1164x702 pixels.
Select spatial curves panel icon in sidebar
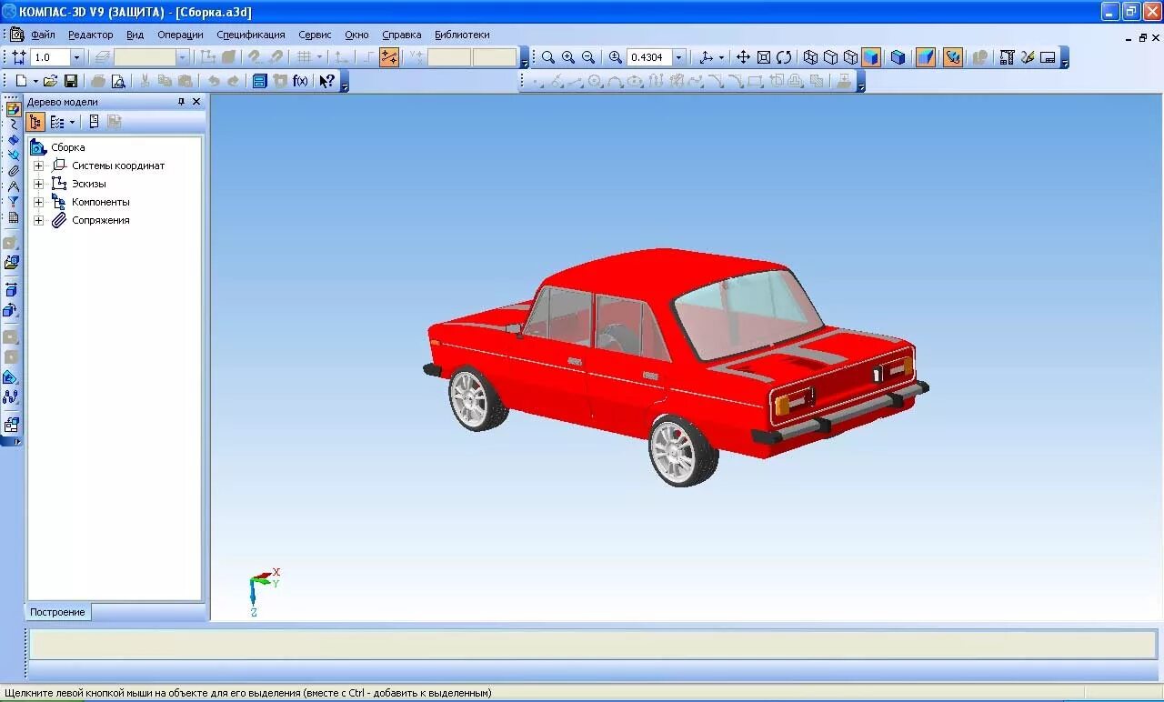click(13, 125)
